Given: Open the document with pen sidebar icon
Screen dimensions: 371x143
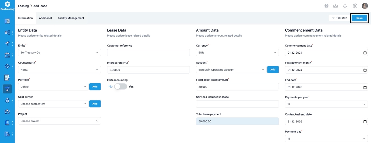Looking at the screenshot, I should (x=7, y=78).
